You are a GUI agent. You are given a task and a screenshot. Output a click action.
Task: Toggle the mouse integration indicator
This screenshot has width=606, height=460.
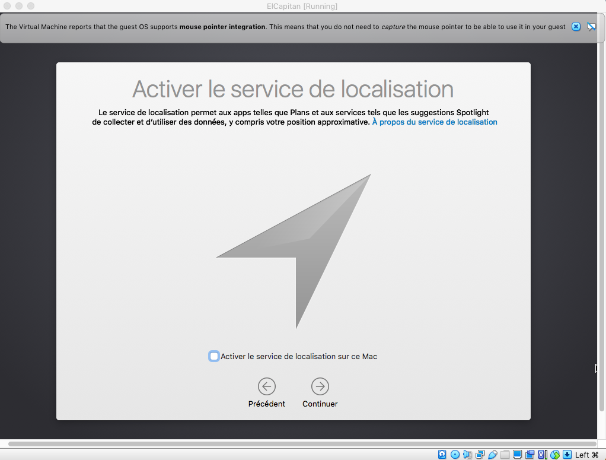pyautogui.click(x=555, y=455)
